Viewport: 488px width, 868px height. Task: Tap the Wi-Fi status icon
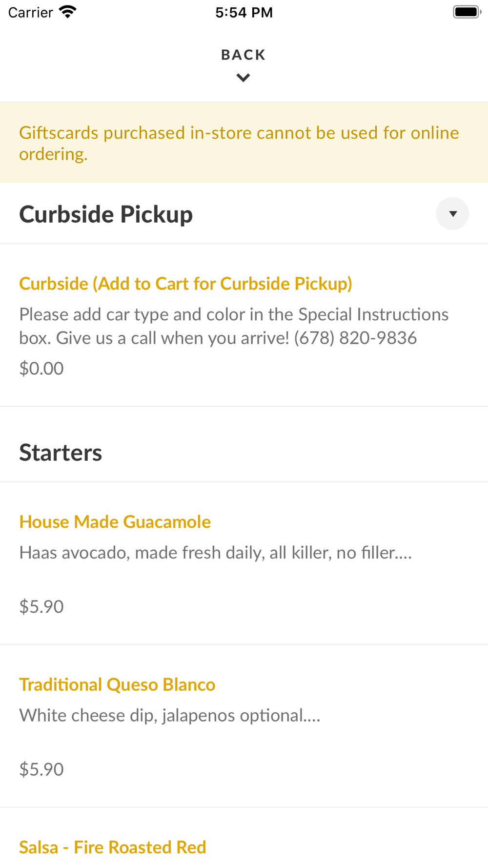tap(67, 12)
